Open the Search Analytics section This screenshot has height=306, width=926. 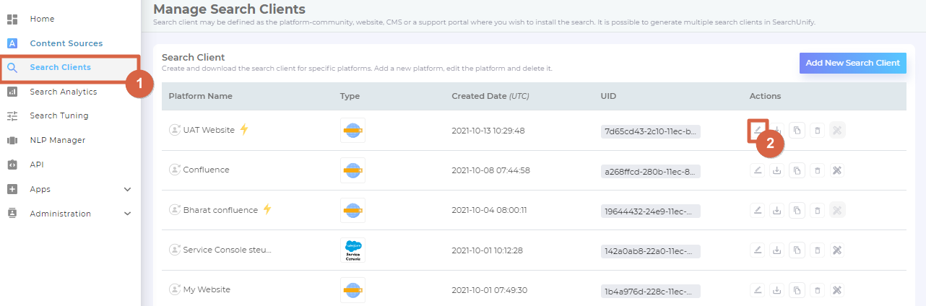63,92
